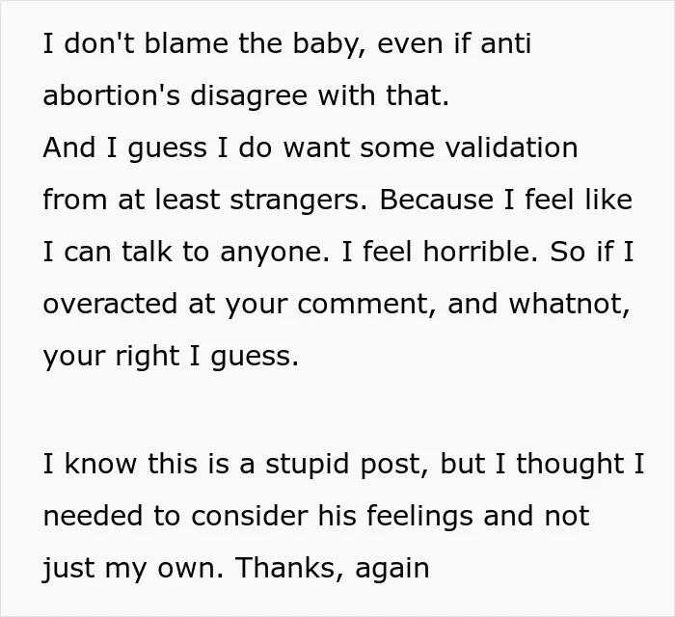The height and width of the screenshot is (617, 675).
Task: Click the word "comment" in the text
Action: pyautogui.click(x=363, y=304)
